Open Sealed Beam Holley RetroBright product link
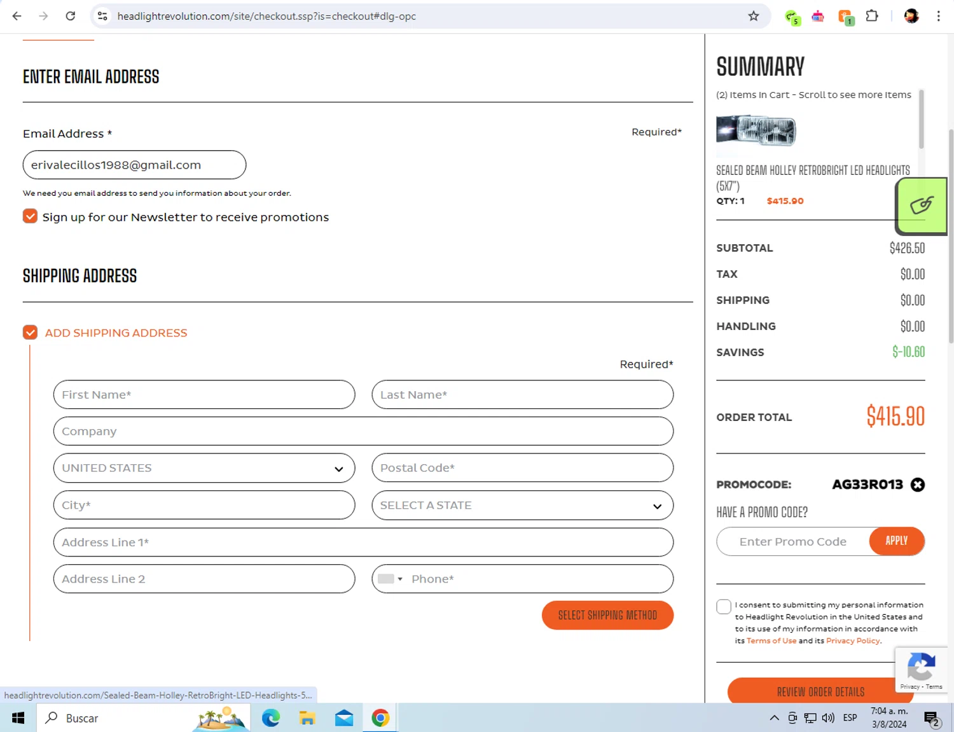This screenshot has width=954, height=732. (x=813, y=177)
